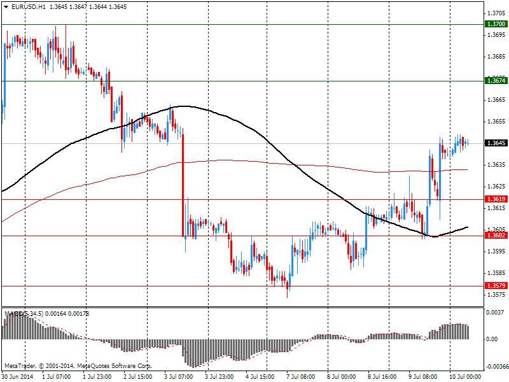Click the 8 Jul 16:00 time label
509x382 pixels.
[382, 376]
